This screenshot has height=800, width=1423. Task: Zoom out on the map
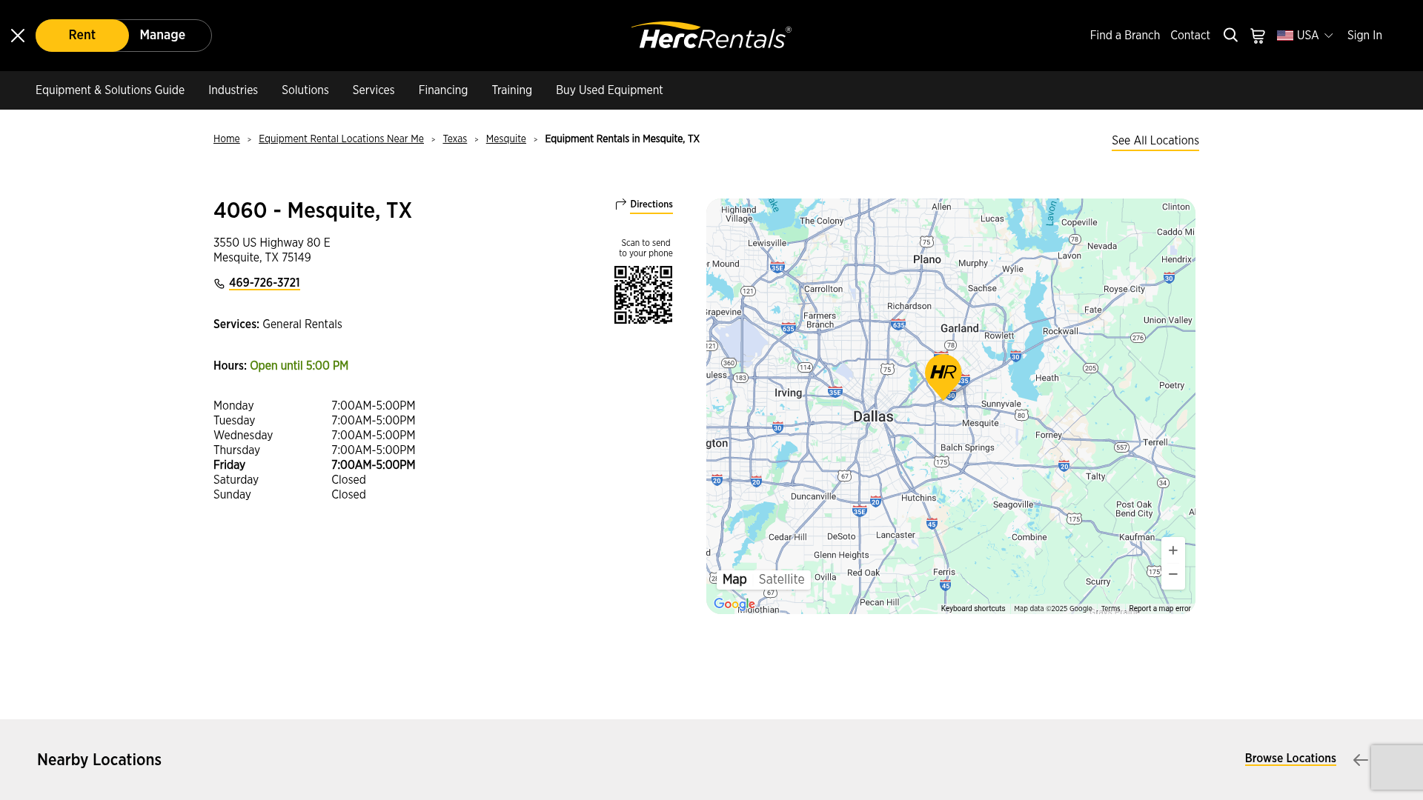tap(1172, 575)
